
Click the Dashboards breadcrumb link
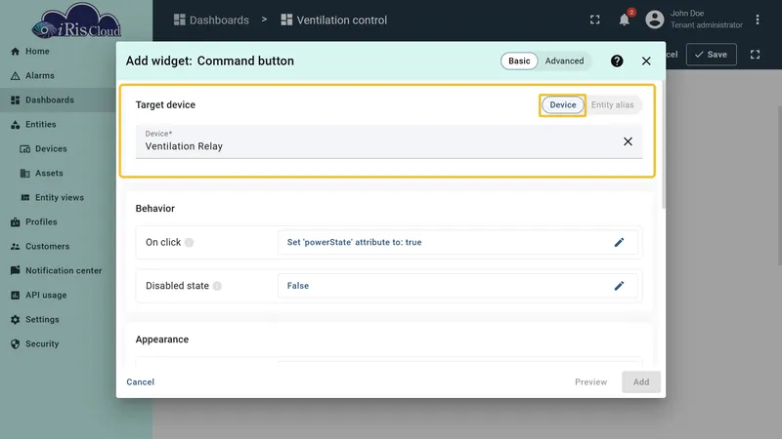211,20
